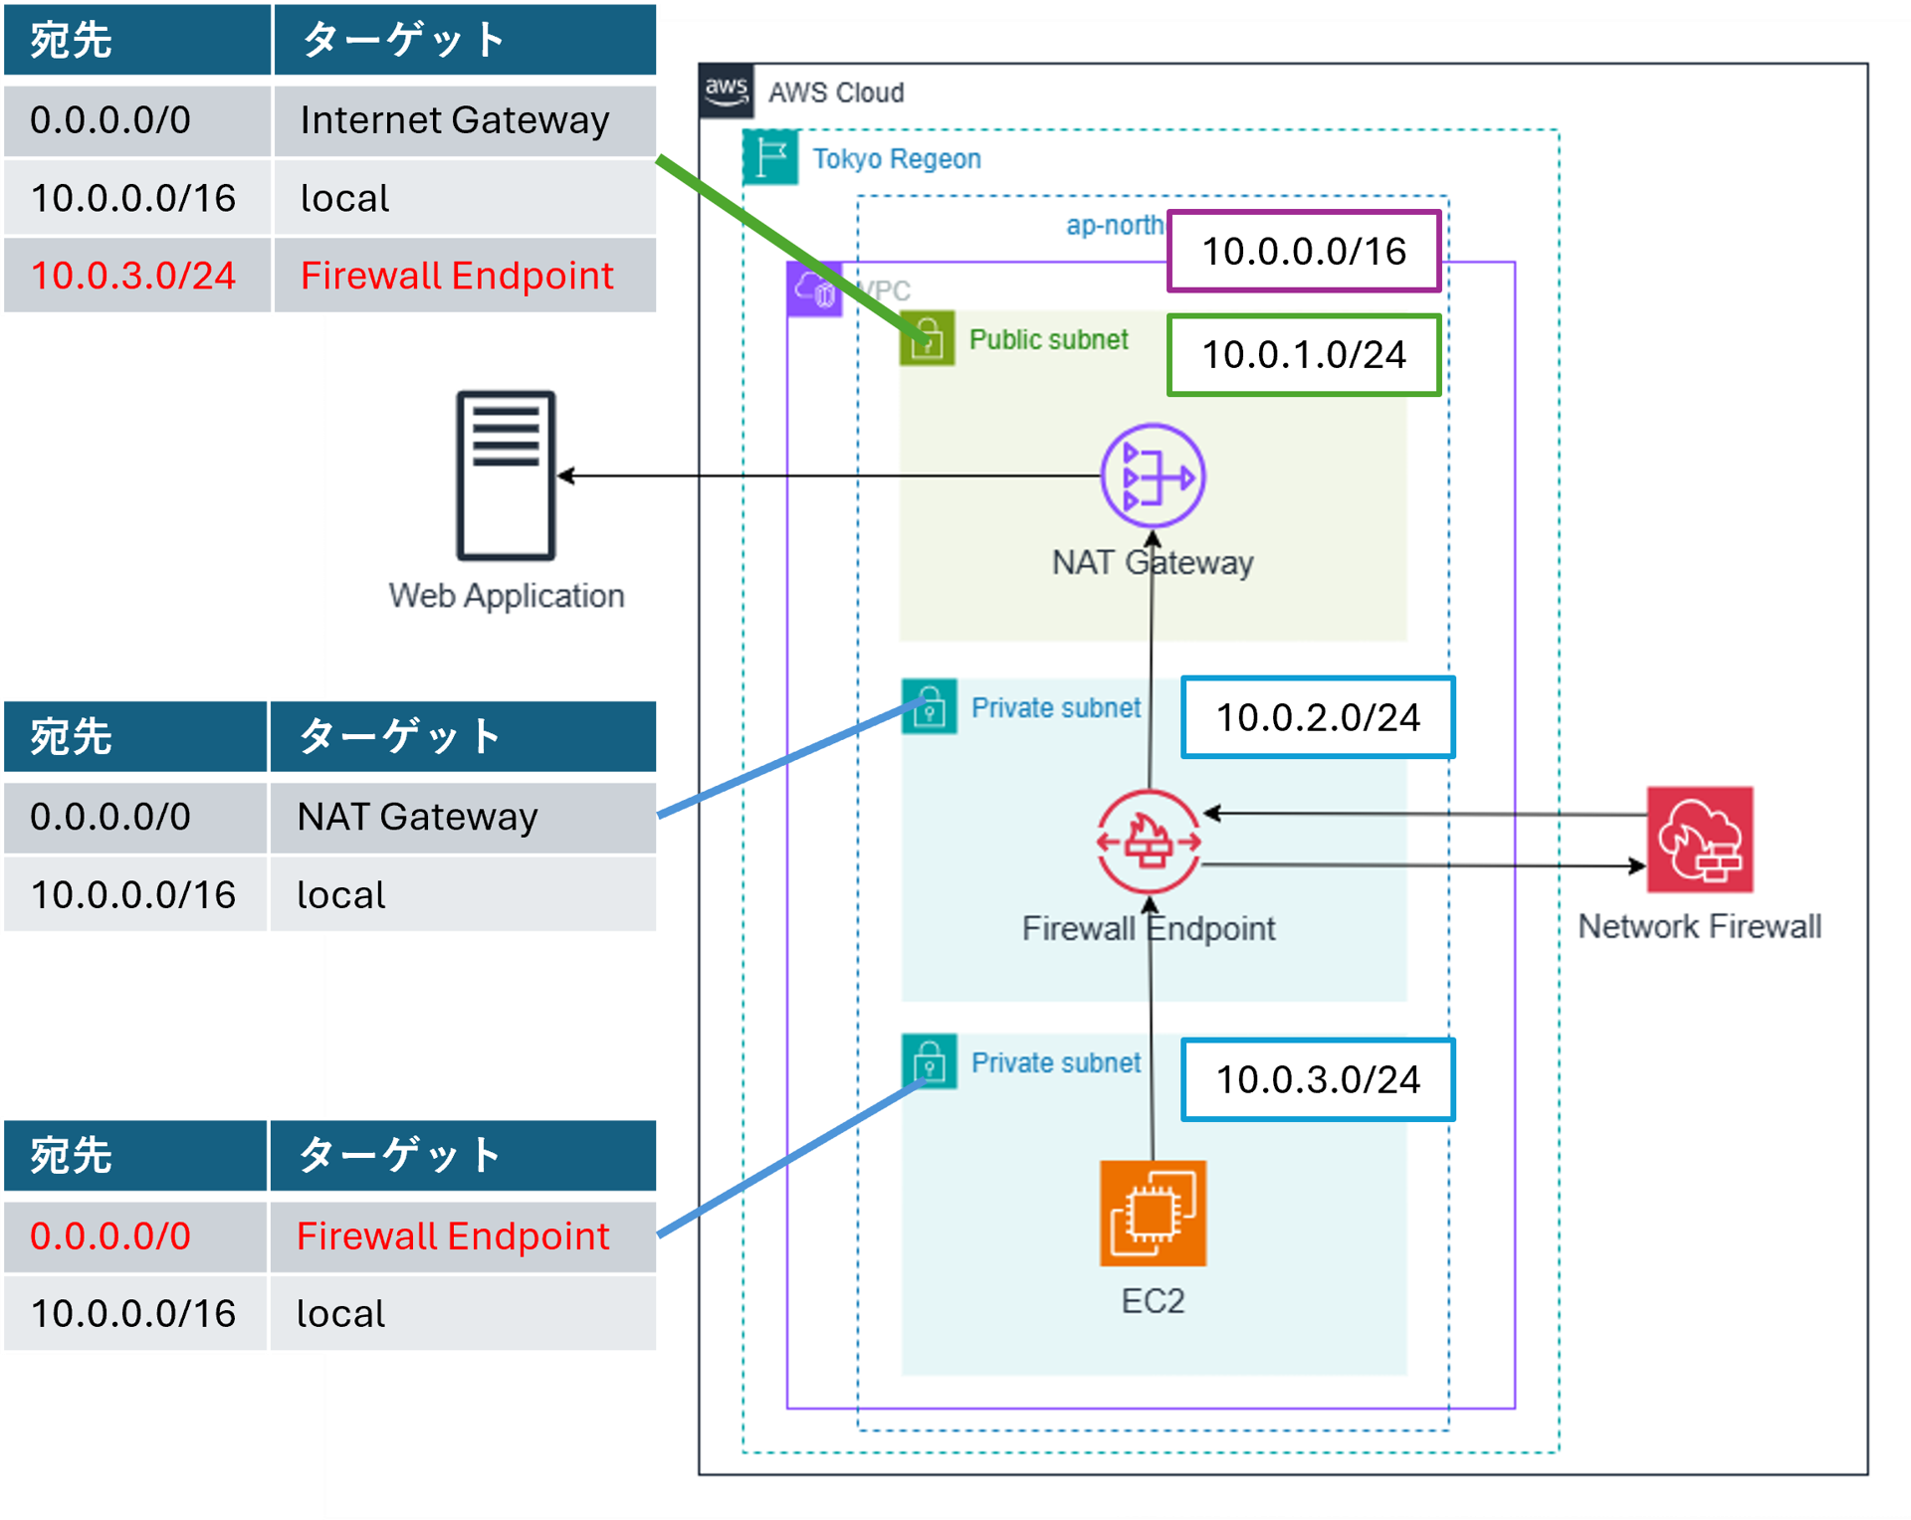1911x1520 pixels.
Task: Click the green Public subnet lock icon
Action: tap(927, 339)
